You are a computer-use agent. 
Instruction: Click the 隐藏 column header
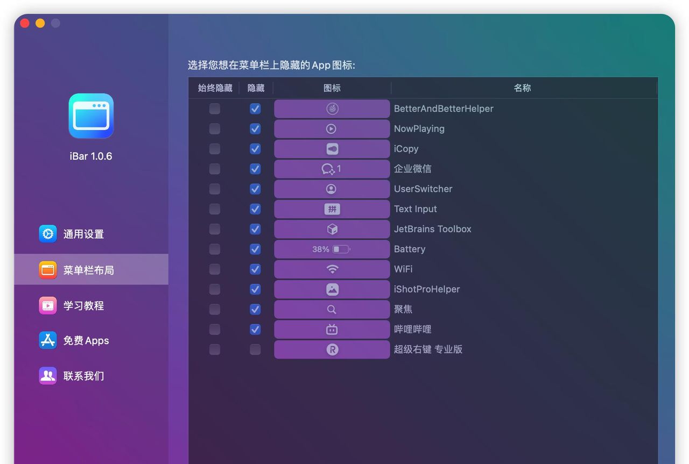[256, 88]
